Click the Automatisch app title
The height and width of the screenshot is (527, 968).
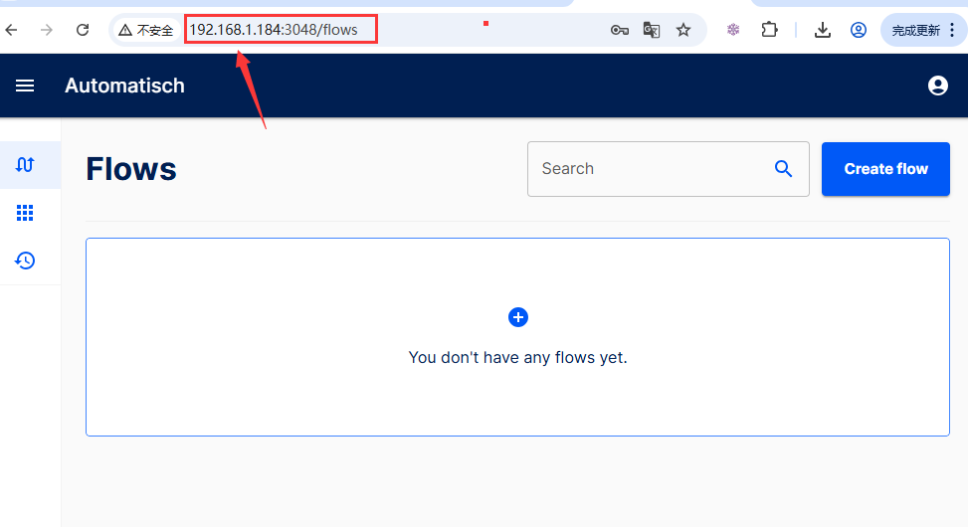point(124,86)
